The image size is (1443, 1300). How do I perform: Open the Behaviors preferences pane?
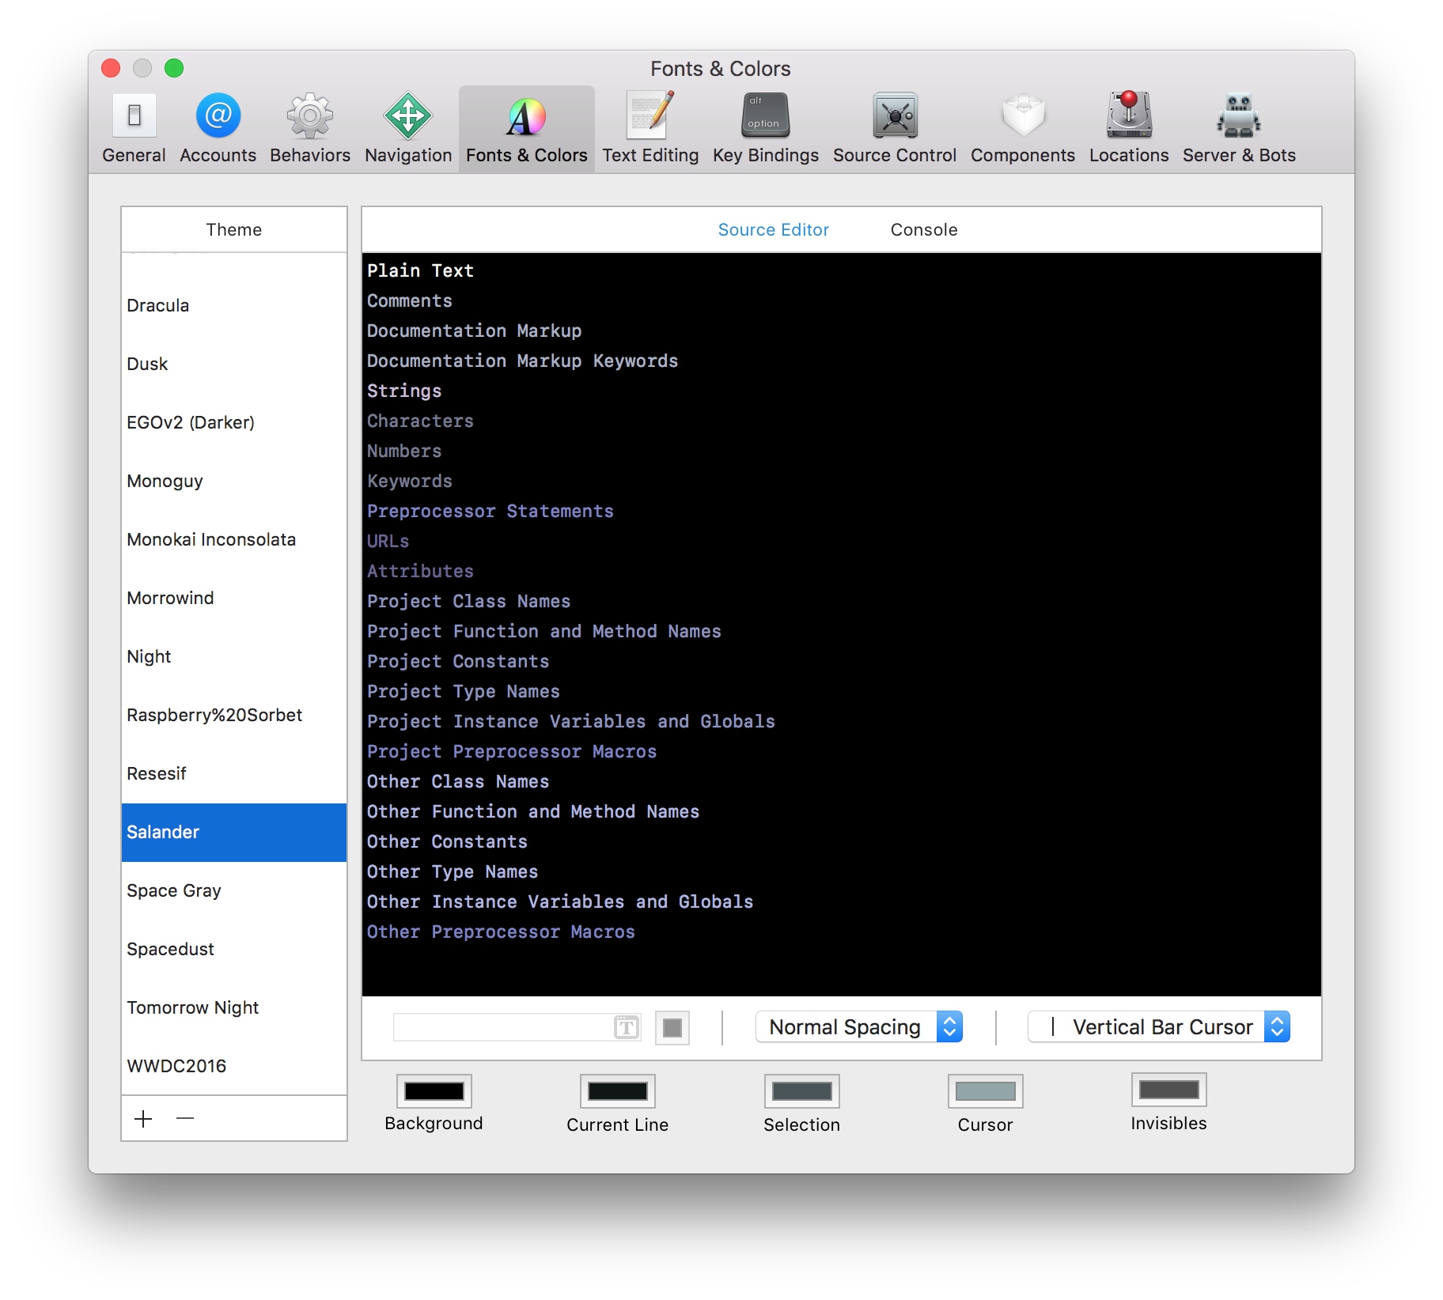(x=310, y=128)
